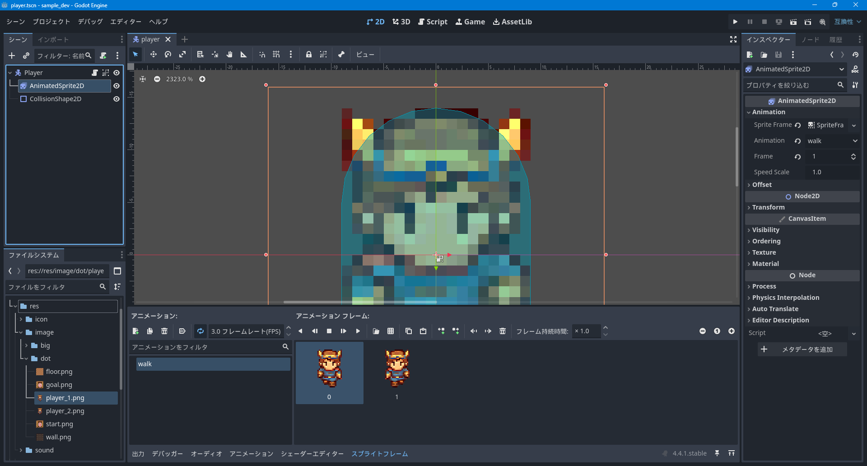The height and width of the screenshot is (466, 867).
Task: Expand the Transform section
Action: pos(768,207)
